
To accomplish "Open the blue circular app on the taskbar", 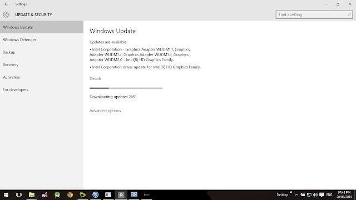I will pyautogui.click(x=95, y=195).
